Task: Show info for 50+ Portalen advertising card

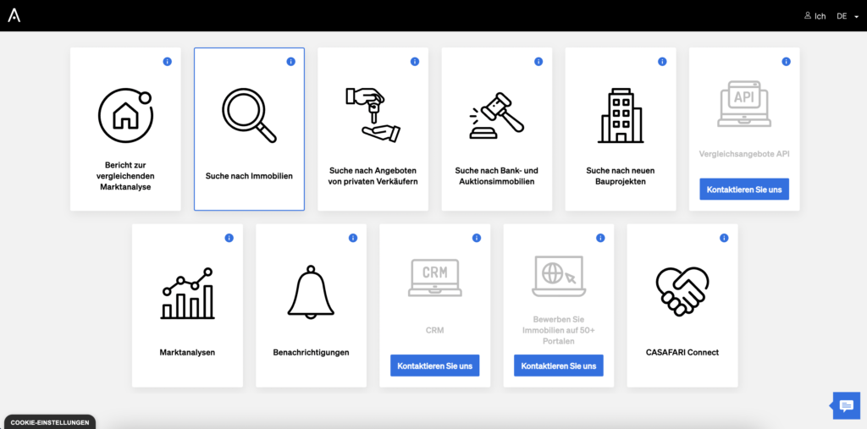Action: pos(600,238)
